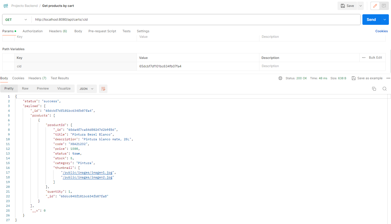Image resolution: width=391 pixels, height=224 pixels.
Task: Open documentation editing via the pencil icon
Action: (x=375, y=6)
